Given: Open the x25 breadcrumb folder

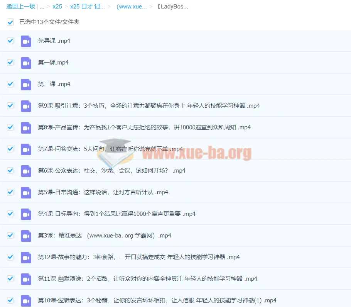Looking at the screenshot, I should coord(57,6).
